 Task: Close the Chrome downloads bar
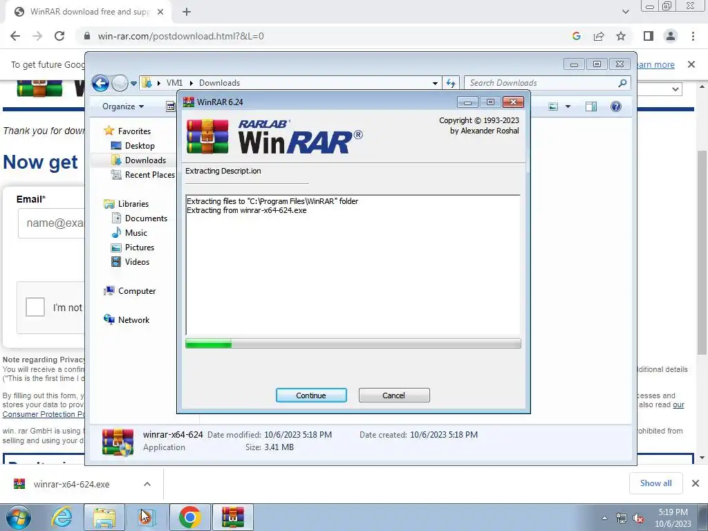(x=696, y=483)
